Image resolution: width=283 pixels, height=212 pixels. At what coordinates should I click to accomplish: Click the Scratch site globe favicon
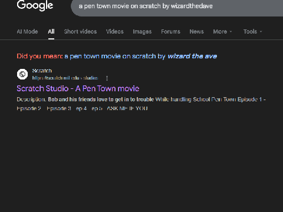point(22,74)
